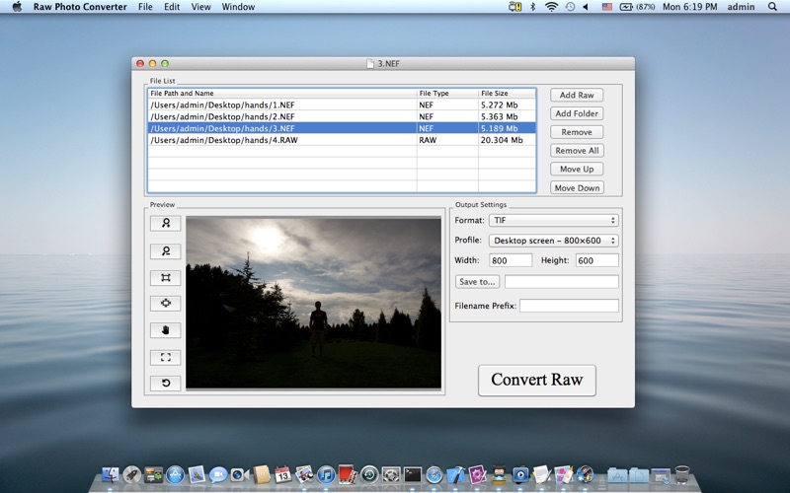Click the Filename Prefix input field
The height and width of the screenshot is (493, 790).
[569, 306]
